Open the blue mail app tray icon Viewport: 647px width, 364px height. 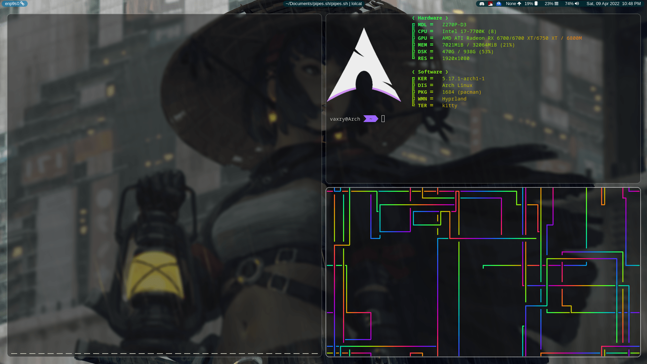tap(499, 4)
